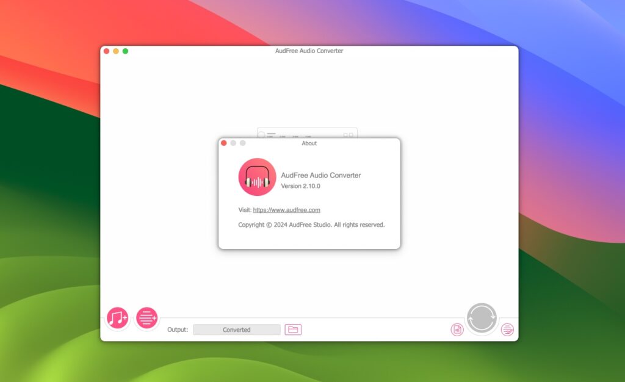
Task: Click the AudFree headphone logo
Action: 257,176
